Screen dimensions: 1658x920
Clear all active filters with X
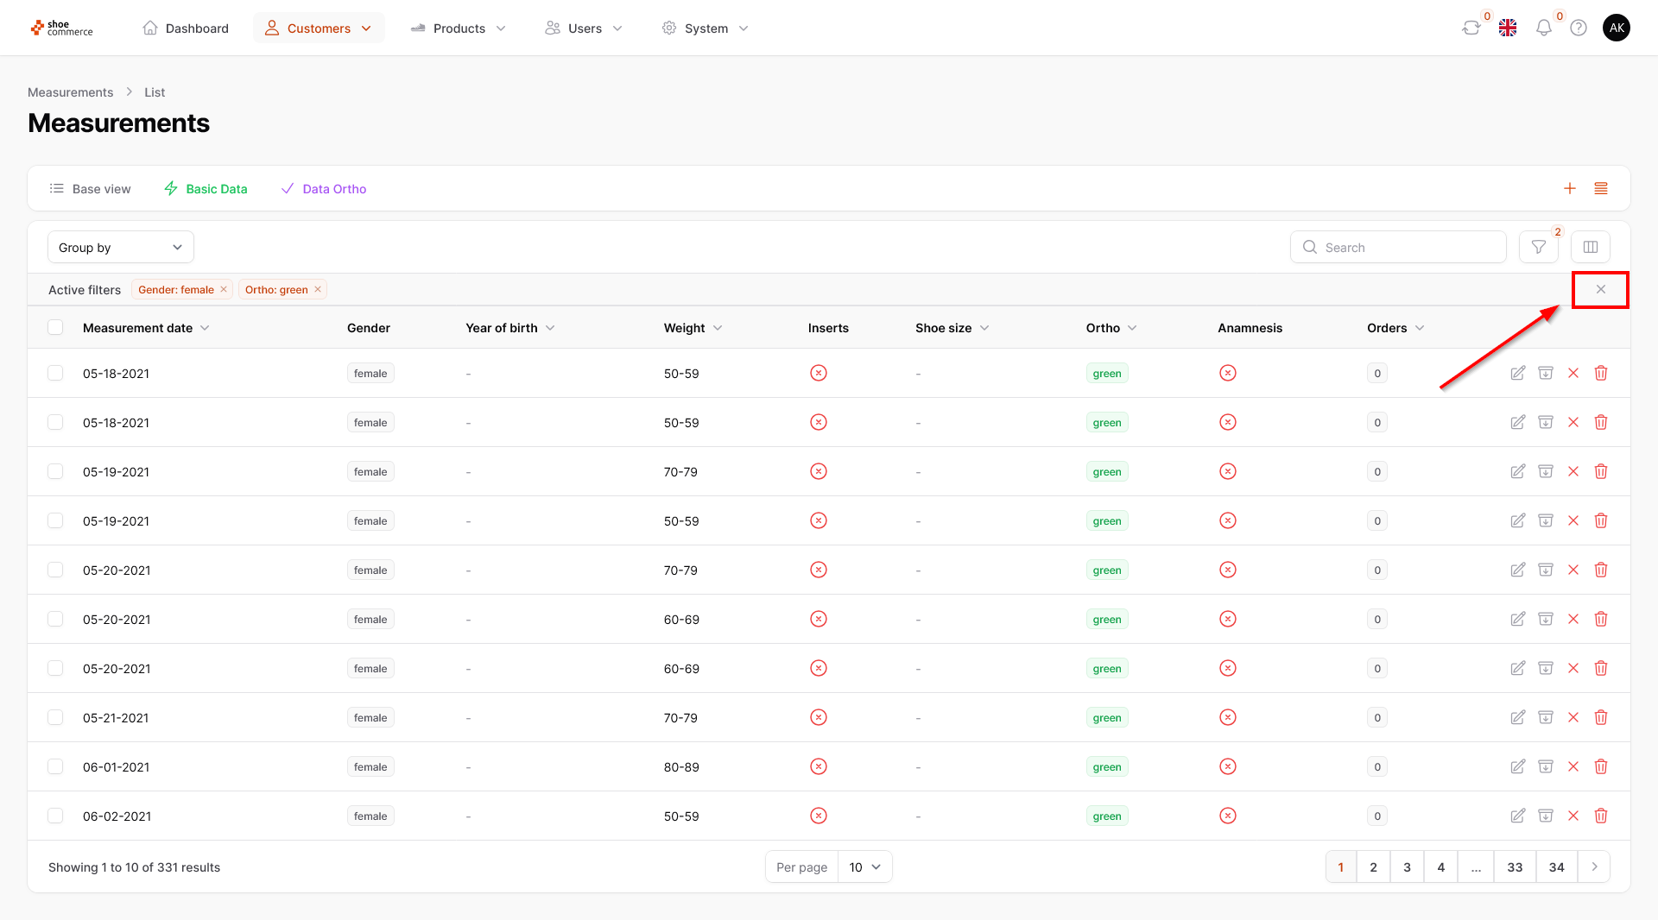click(x=1600, y=290)
